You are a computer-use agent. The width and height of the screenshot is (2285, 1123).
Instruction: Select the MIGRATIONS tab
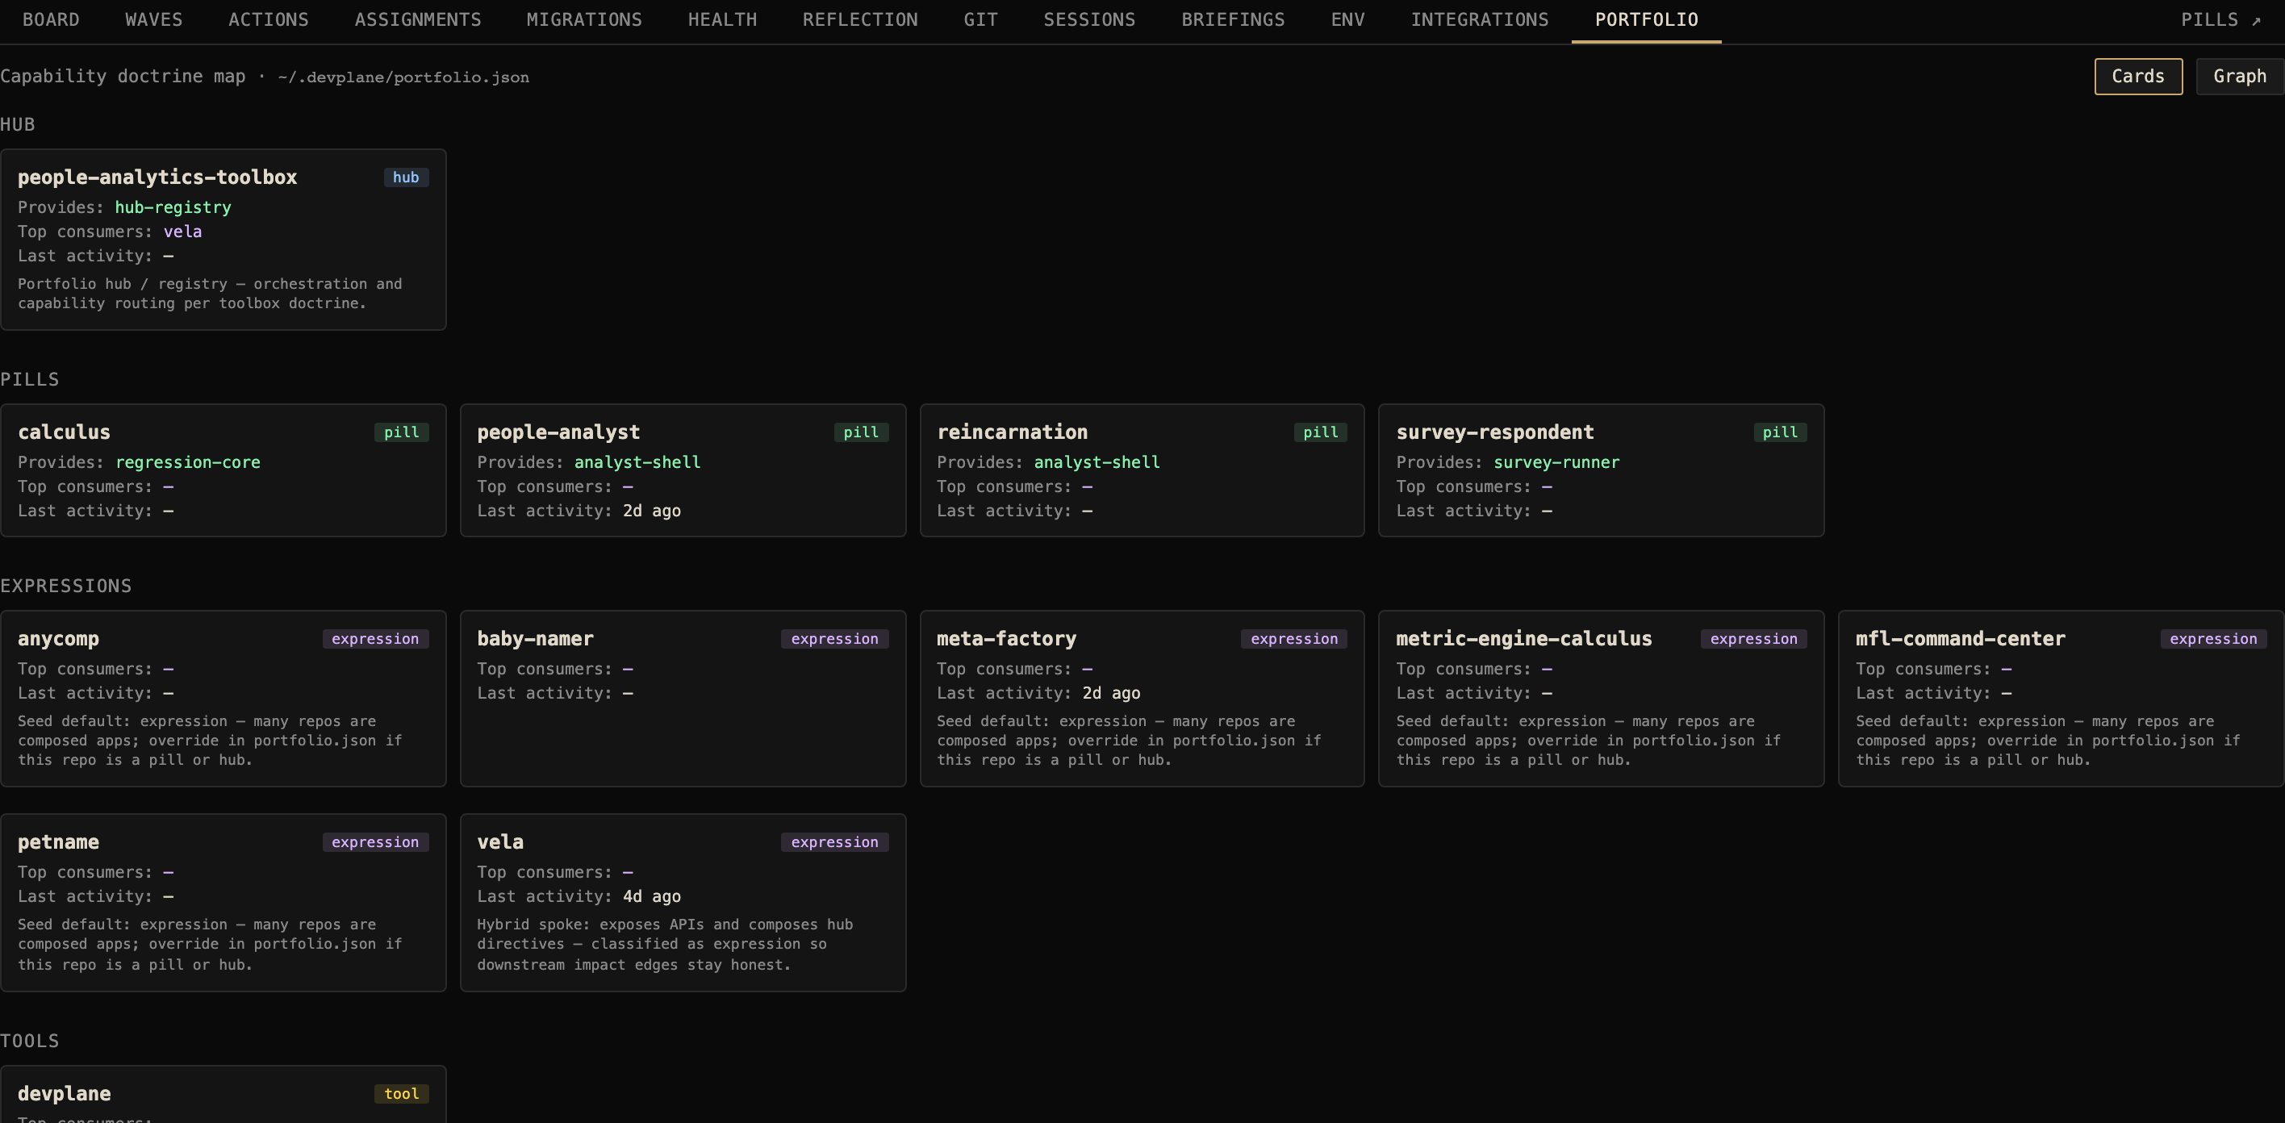tap(584, 19)
